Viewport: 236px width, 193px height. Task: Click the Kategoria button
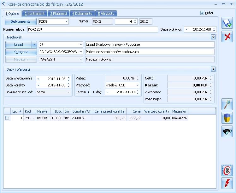pyautogui.click(x=21, y=52)
